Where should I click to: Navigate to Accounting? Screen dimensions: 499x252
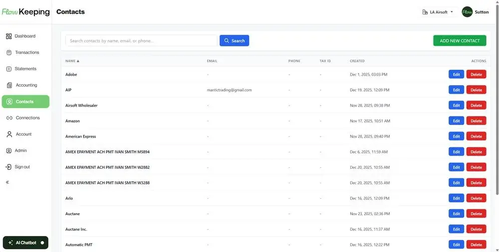click(25, 85)
